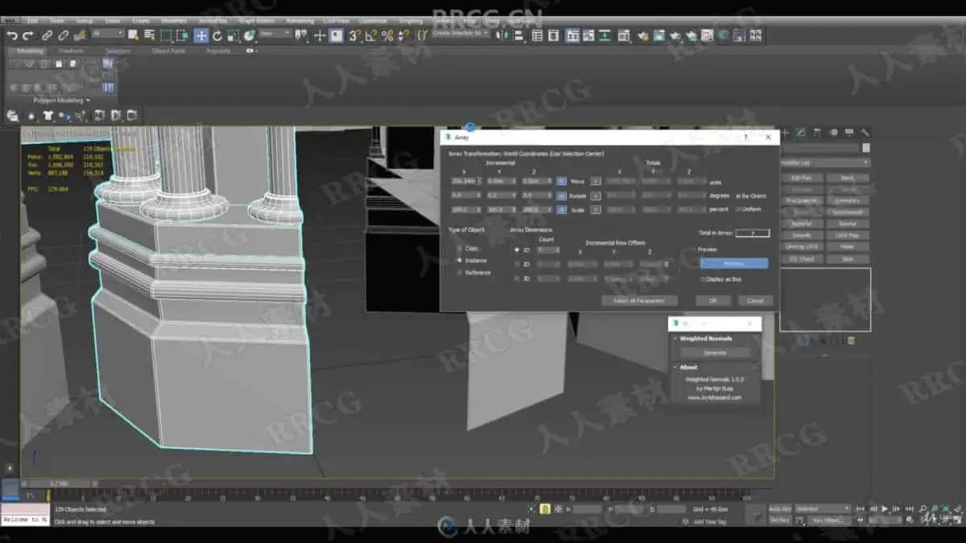
Task: Click the Total in Array field
Action: (752, 233)
